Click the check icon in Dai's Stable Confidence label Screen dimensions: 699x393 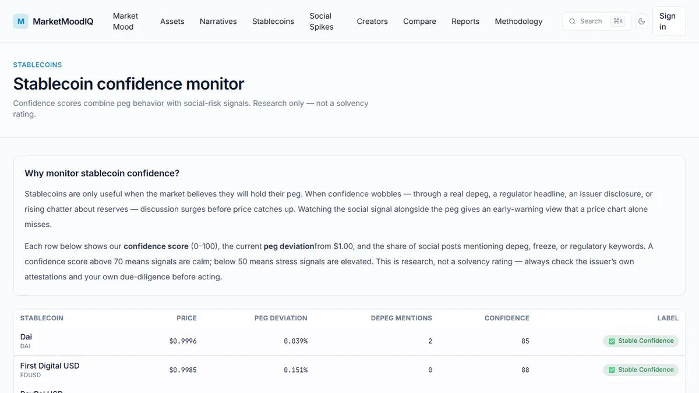click(612, 341)
